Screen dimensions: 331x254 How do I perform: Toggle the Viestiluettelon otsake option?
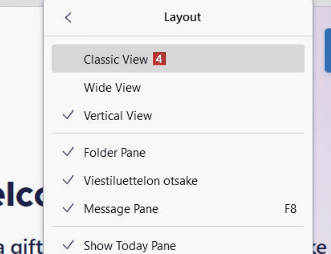(140, 181)
